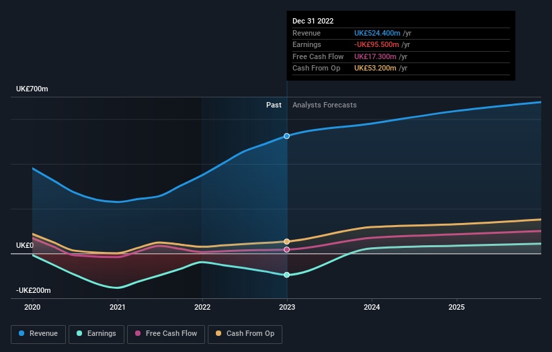Screen dimensions: 552x352
Task: Toggle the Cash From Op legend series
Action: click(x=245, y=334)
